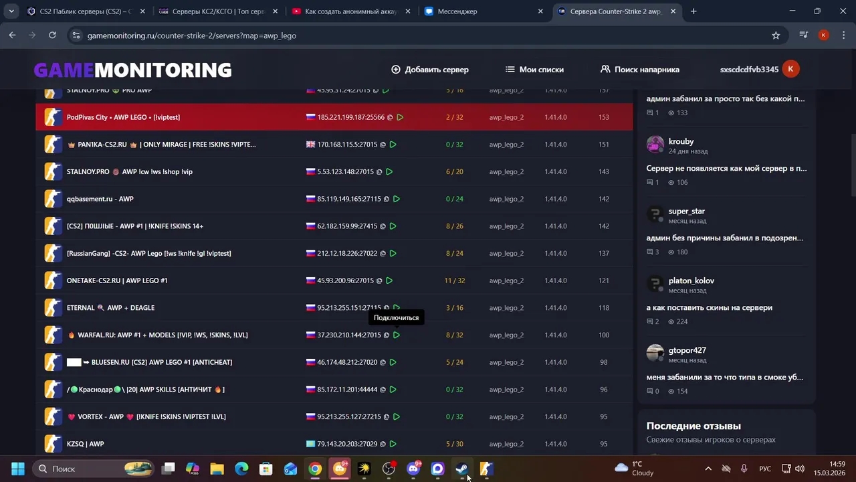
Task: Connect to the PAN1KA-CS2.RU server
Action: tap(393, 145)
